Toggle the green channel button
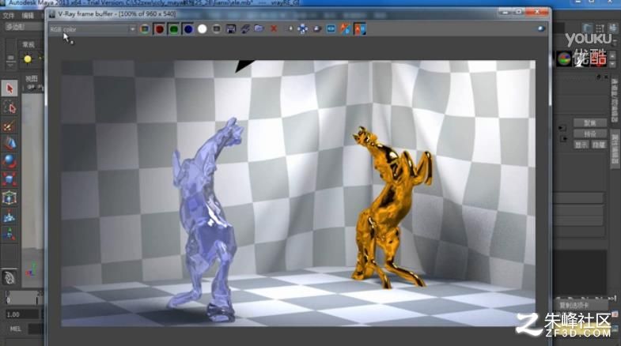This screenshot has width=621, height=346. [173, 29]
